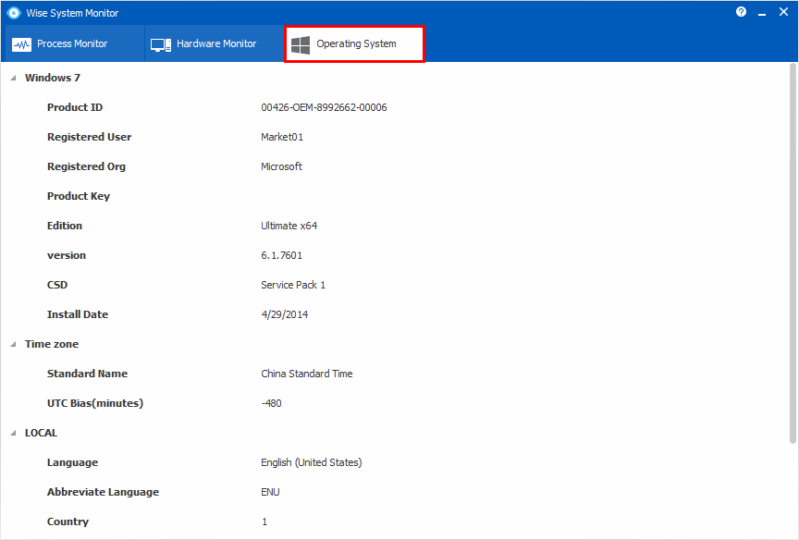Collapse the Windows 7 section
This screenshot has height=540, width=799.
(13, 78)
